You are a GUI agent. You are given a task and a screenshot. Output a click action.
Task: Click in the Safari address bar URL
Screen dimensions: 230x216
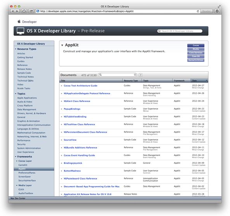click(87, 11)
